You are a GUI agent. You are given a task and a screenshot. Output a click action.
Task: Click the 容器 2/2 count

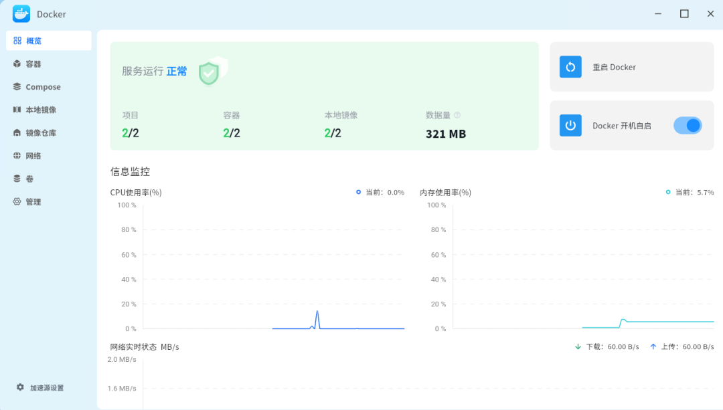pos(232,133)
